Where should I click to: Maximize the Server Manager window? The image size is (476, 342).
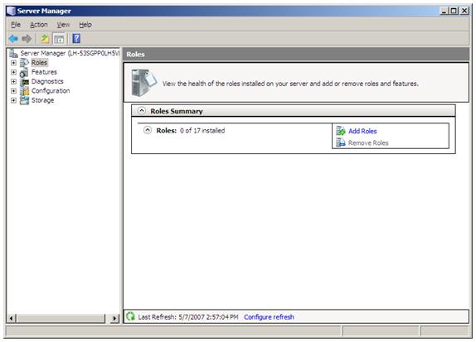[x=454, y=11]
